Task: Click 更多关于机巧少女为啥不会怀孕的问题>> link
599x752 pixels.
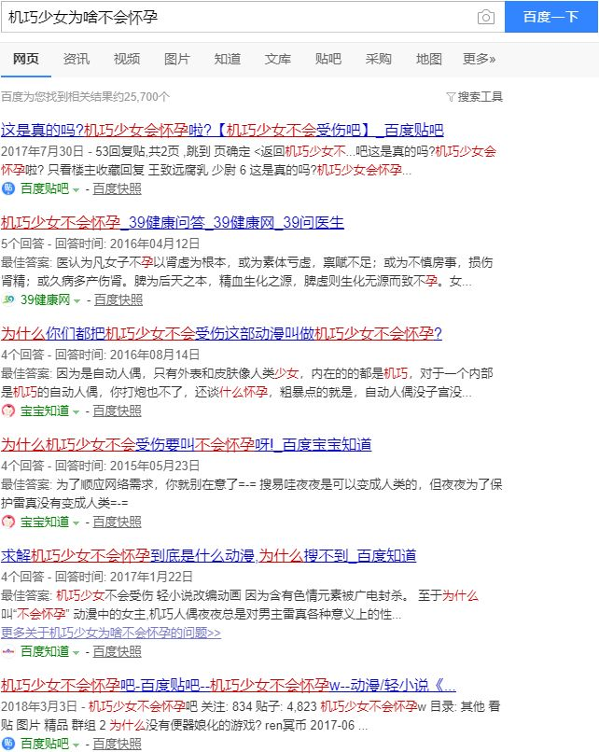Action: (x=111, y=633)
